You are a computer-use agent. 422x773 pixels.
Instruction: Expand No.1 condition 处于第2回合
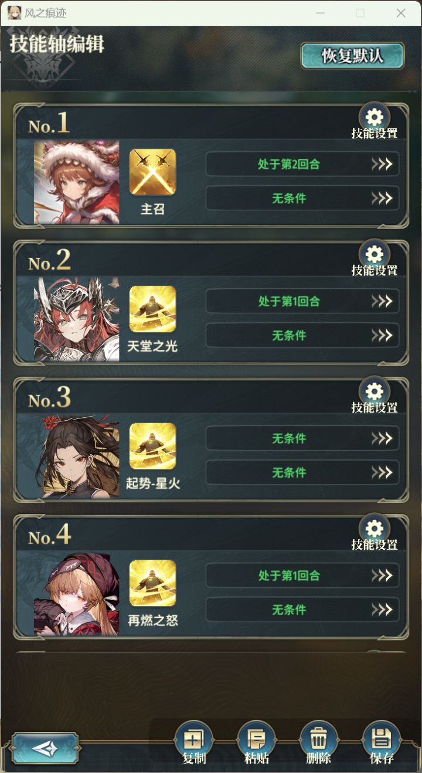(302, 164)
